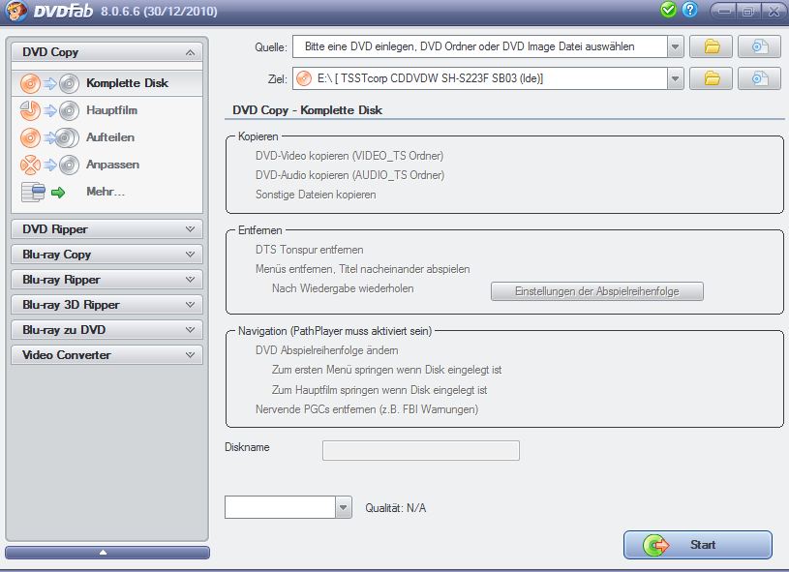The image size is (789, 572).
Task: Expand the Blu-ray zu DVD section
Action: pos(106,329)
